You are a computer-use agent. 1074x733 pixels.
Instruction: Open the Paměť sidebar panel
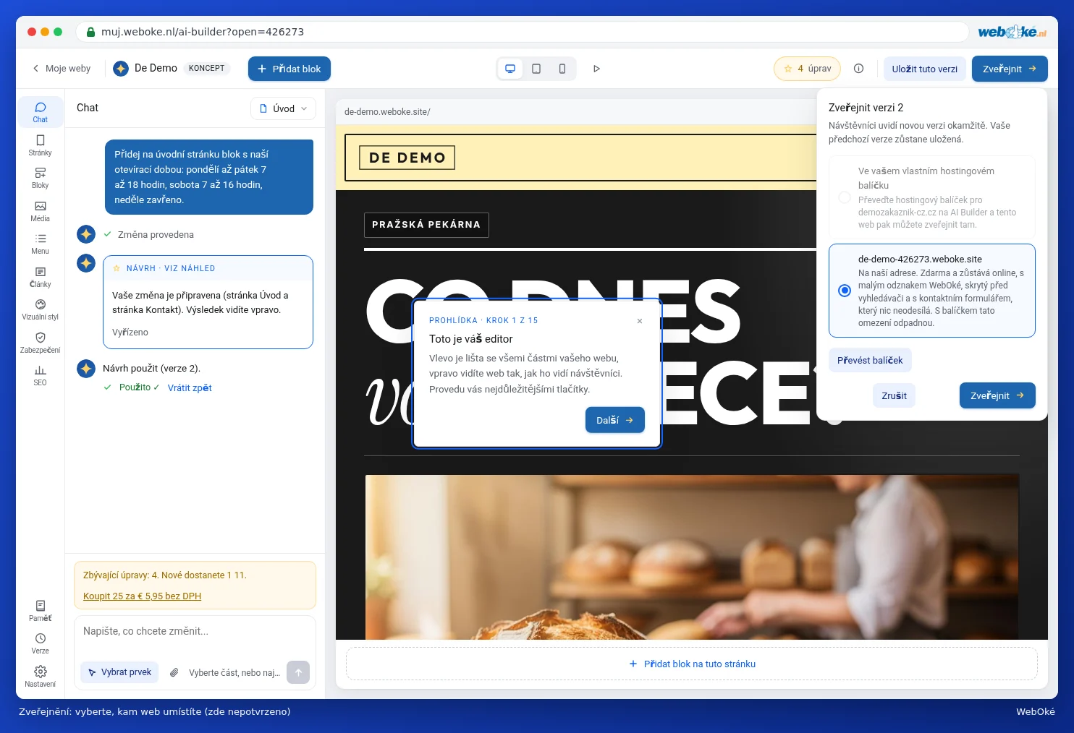(40, 611)
